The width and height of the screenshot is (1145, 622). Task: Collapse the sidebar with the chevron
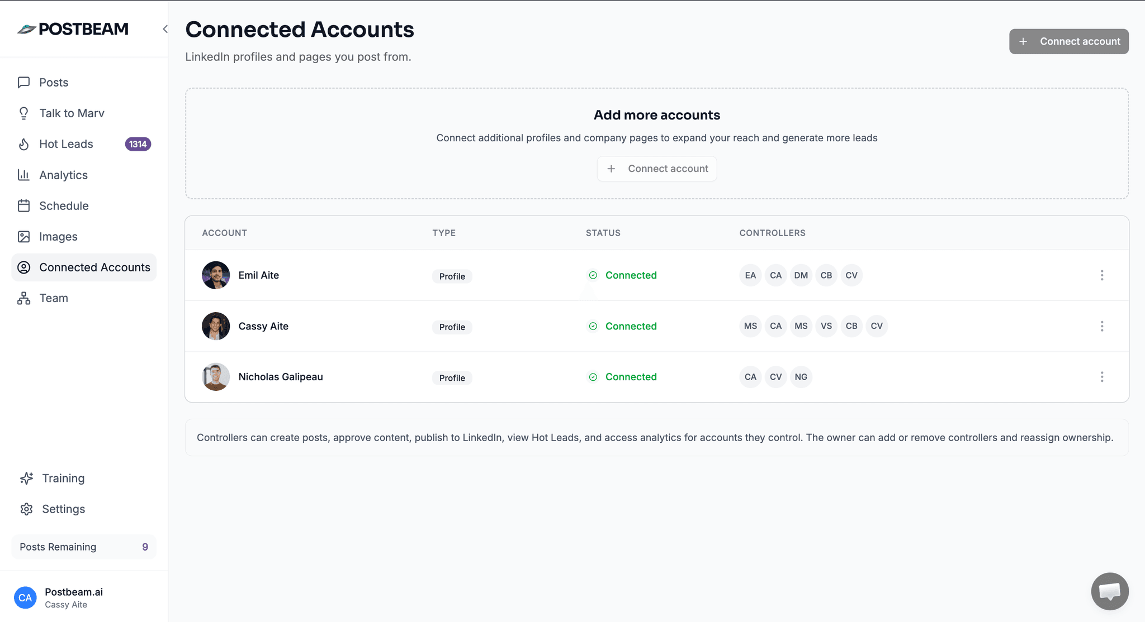(x=164, y=28)
